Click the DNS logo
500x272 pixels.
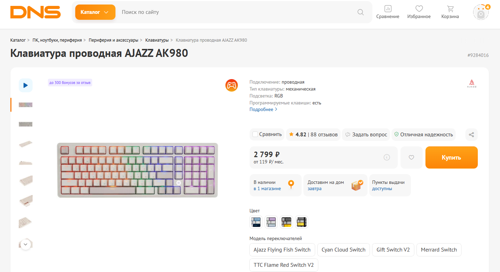35,12
